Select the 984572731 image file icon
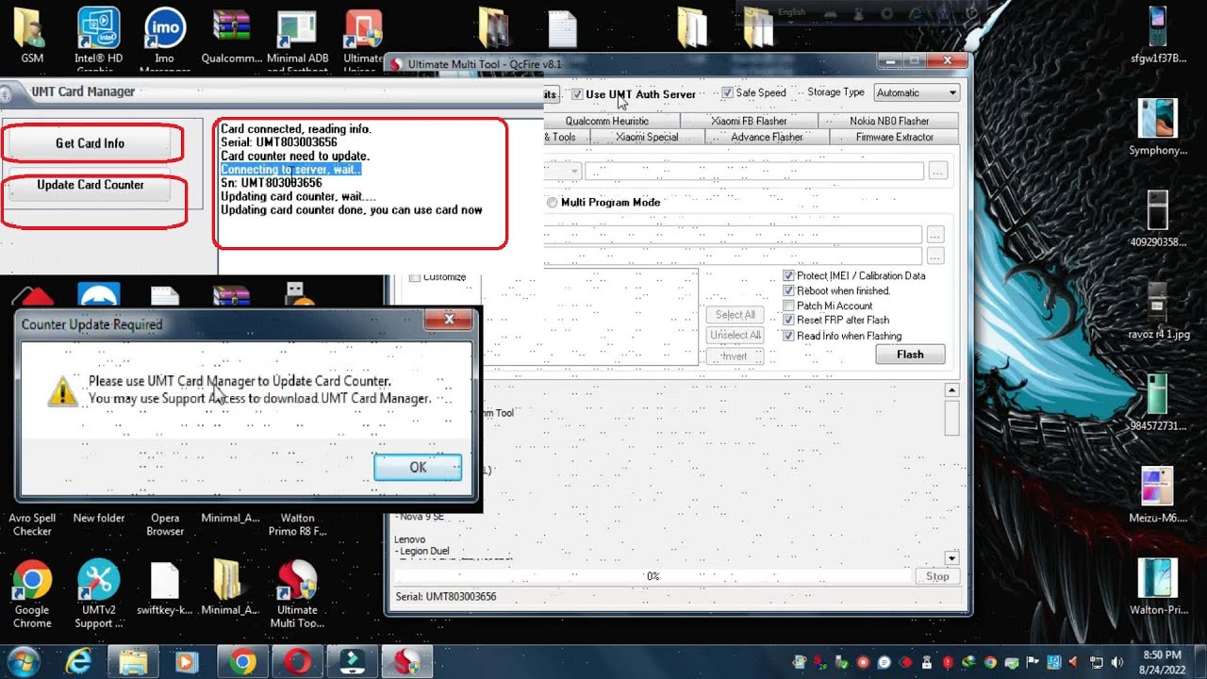This screenshot has height=679, width=1207. coord(1158,403)
